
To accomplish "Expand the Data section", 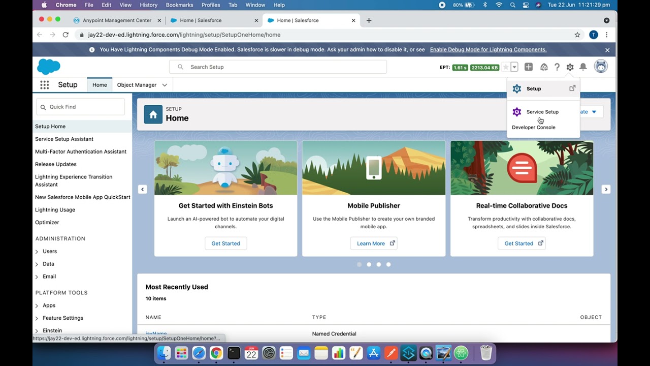I will 37,264.
